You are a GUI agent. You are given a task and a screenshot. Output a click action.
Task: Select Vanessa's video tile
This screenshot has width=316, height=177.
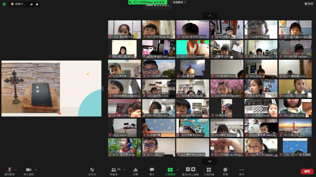295,29
